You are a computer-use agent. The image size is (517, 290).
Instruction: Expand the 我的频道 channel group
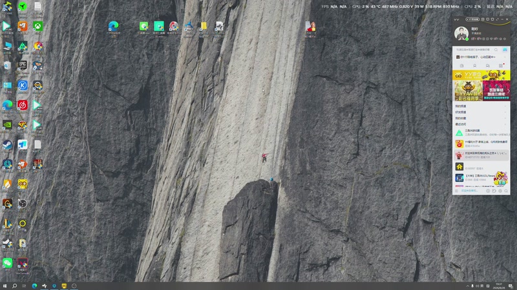click(481, 106)
